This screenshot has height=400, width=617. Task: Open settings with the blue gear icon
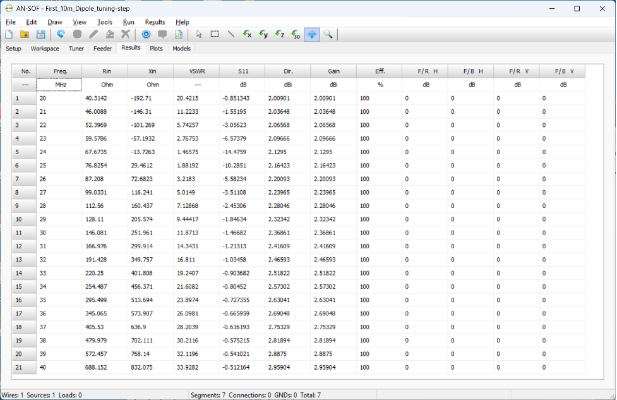146,34
